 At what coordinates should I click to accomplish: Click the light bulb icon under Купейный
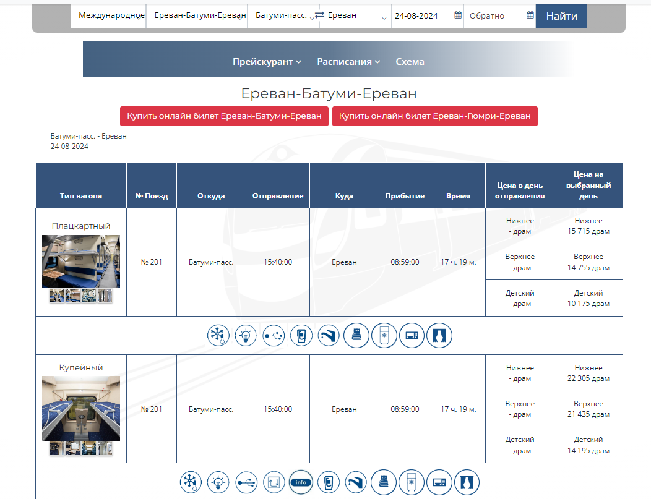tap(218, 482)
